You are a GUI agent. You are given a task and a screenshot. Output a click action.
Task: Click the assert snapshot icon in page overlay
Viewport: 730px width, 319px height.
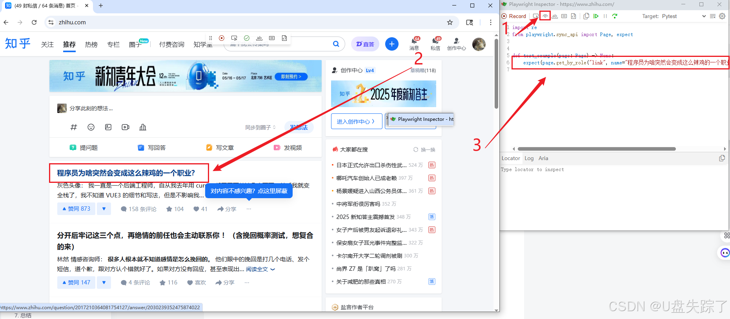point(284,38)
